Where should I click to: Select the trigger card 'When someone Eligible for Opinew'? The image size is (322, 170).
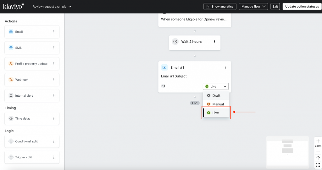(195, 20)
